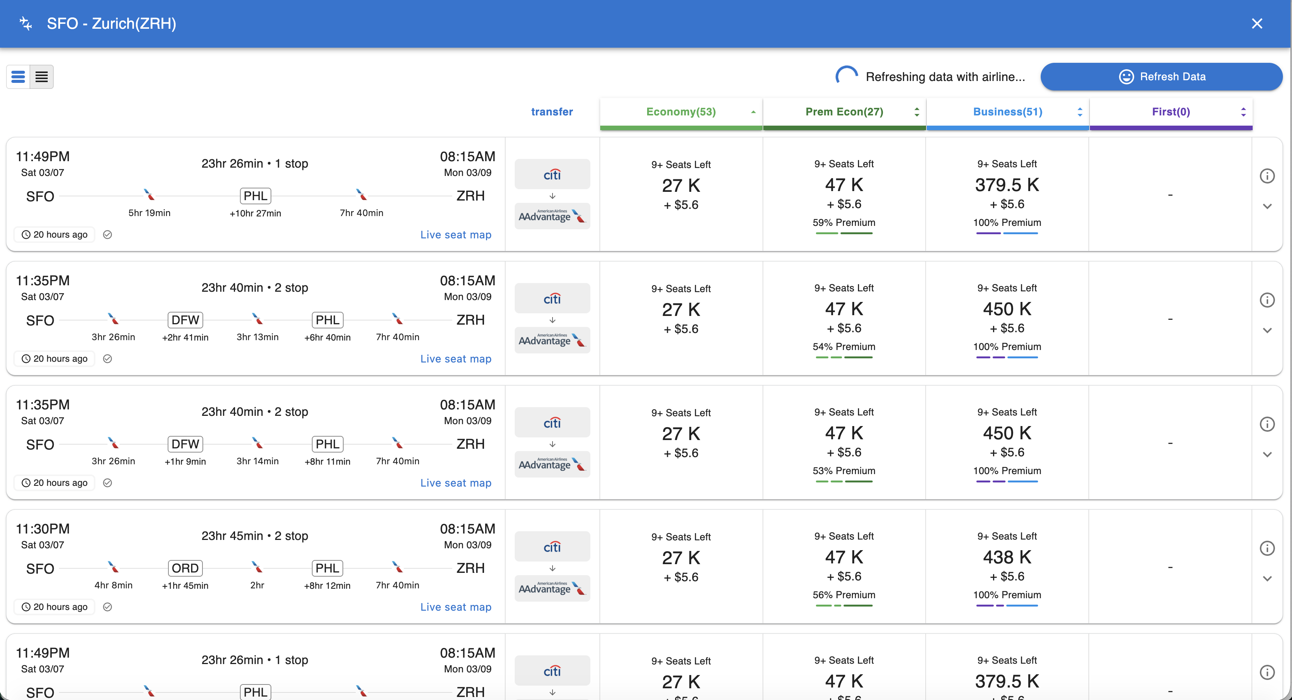Sort by Prem Econ(27) column
The image size is (1292, 700).
tap(844, 112)
